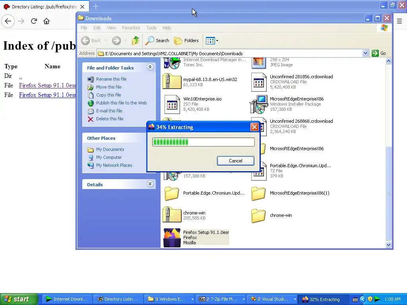Click the 32% Extracting taskbar button
This screenshot has height=305, width=407.
[x=323, y=299]
